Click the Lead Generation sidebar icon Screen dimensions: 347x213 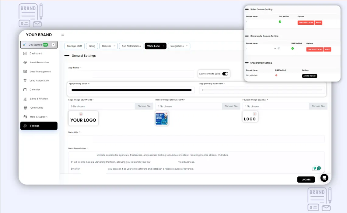pos(25,62)
